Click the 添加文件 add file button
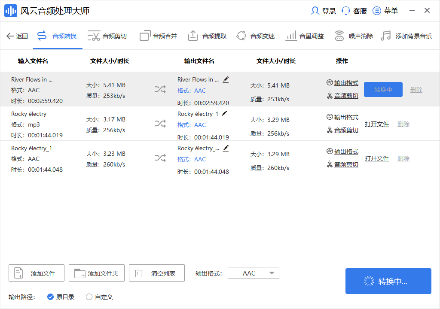Image resolution: width=440 pixels, height=309 pixels. coord(36,273)
